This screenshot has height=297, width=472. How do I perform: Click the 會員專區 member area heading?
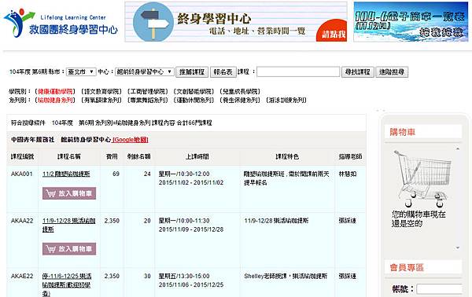tap(407, 267)
